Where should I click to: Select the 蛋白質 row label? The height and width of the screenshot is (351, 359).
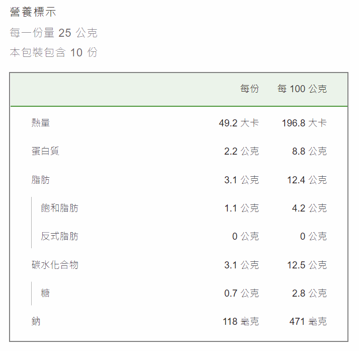(x=45, y=151)
